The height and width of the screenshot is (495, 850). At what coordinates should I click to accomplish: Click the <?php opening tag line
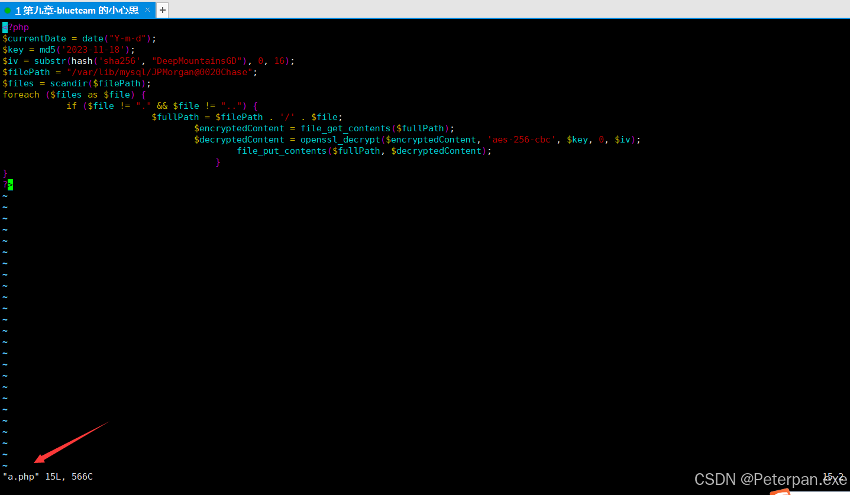[16, 27]
